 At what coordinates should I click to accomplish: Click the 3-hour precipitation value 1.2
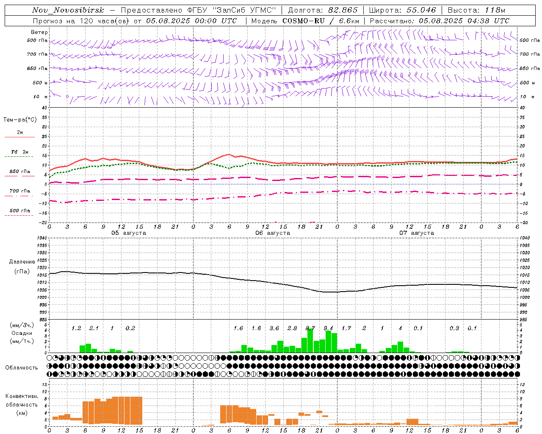[x=76, y=328]
